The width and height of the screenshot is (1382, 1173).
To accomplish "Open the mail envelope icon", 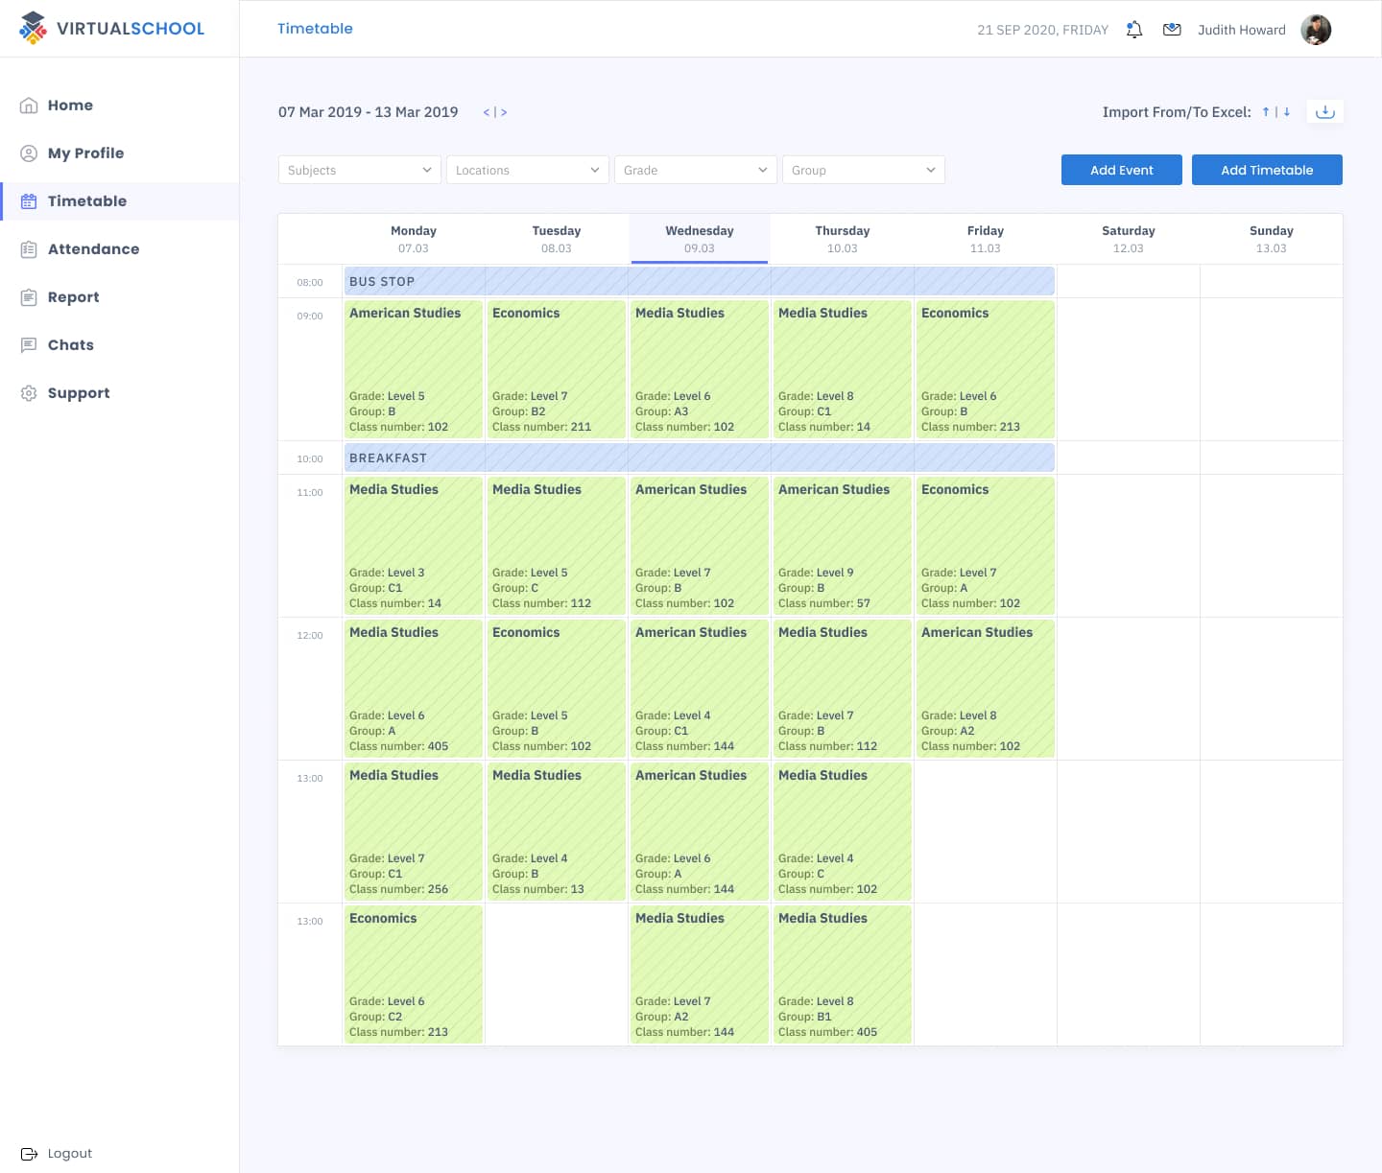I will 1172,30.
